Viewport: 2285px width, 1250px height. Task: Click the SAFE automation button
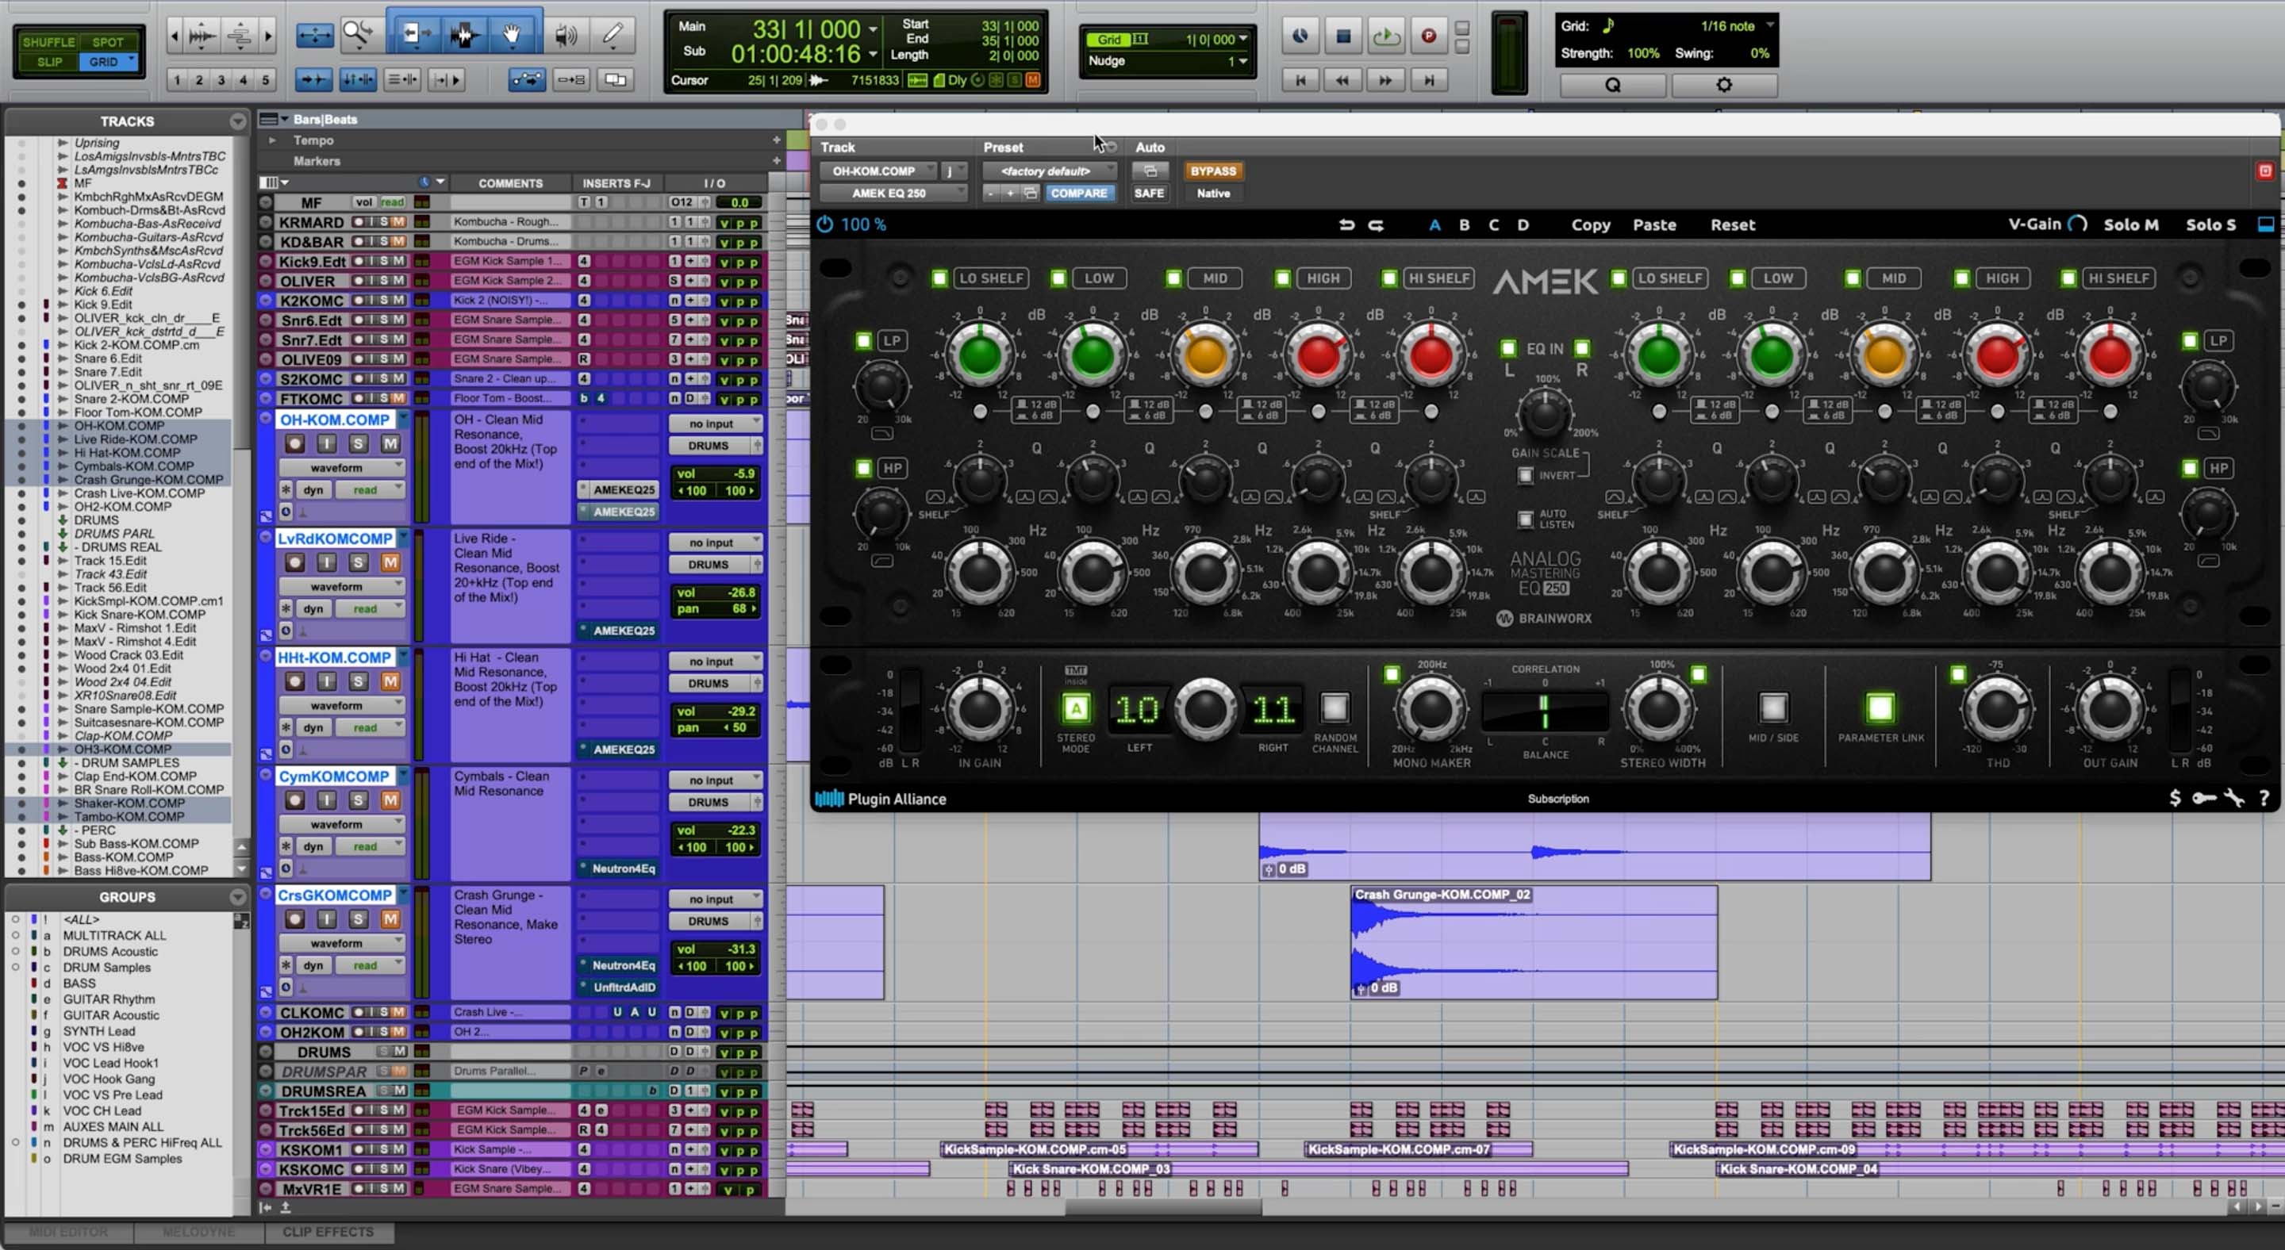[1149, 194]
